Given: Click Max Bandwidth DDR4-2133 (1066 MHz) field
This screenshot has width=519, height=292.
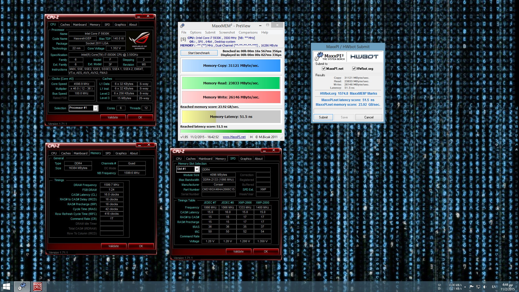Looking at the screenshot, I should pos(218,180).
